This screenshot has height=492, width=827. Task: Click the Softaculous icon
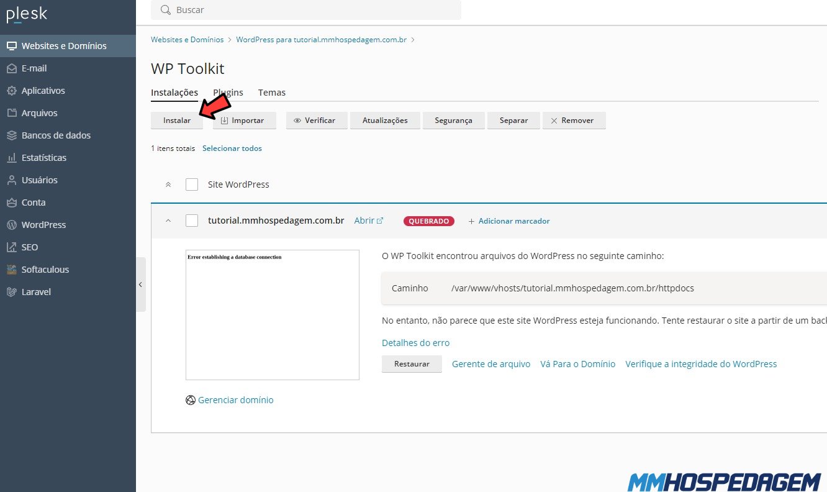pyautogui.click(x=11, y=270)
